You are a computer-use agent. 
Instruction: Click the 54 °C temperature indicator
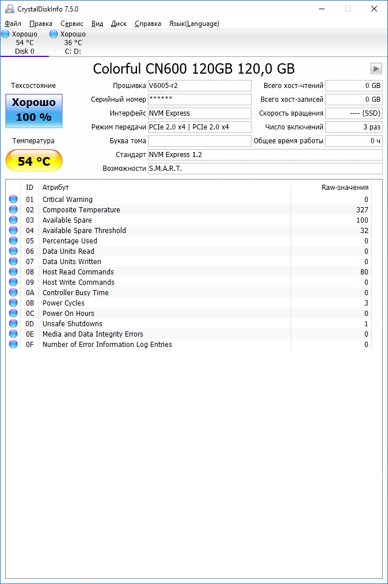[x=34, y=161]
